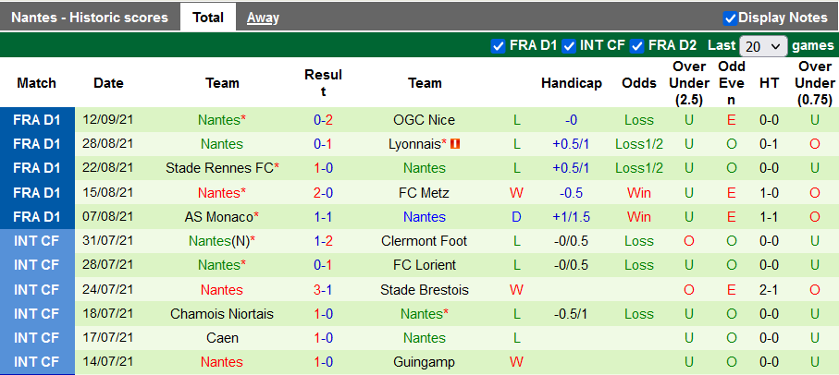Toggle the Display Notes checkbox
This screenshot has width=839, height=375.
pyautogui.click(x=730, y=18)
